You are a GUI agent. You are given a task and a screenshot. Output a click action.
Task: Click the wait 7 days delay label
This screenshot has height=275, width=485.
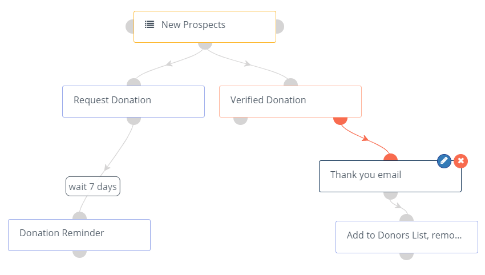pos(93,187)
